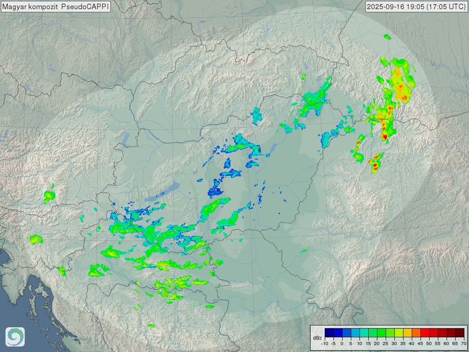Select the blue swatch between -5 and 0

[x=338, y=333]
